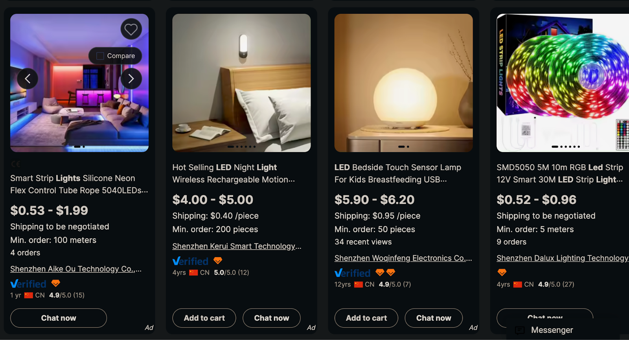Open the LED Night Light product image
The height and width of the screenshot is (340, 629).
(x=241, y=82)
